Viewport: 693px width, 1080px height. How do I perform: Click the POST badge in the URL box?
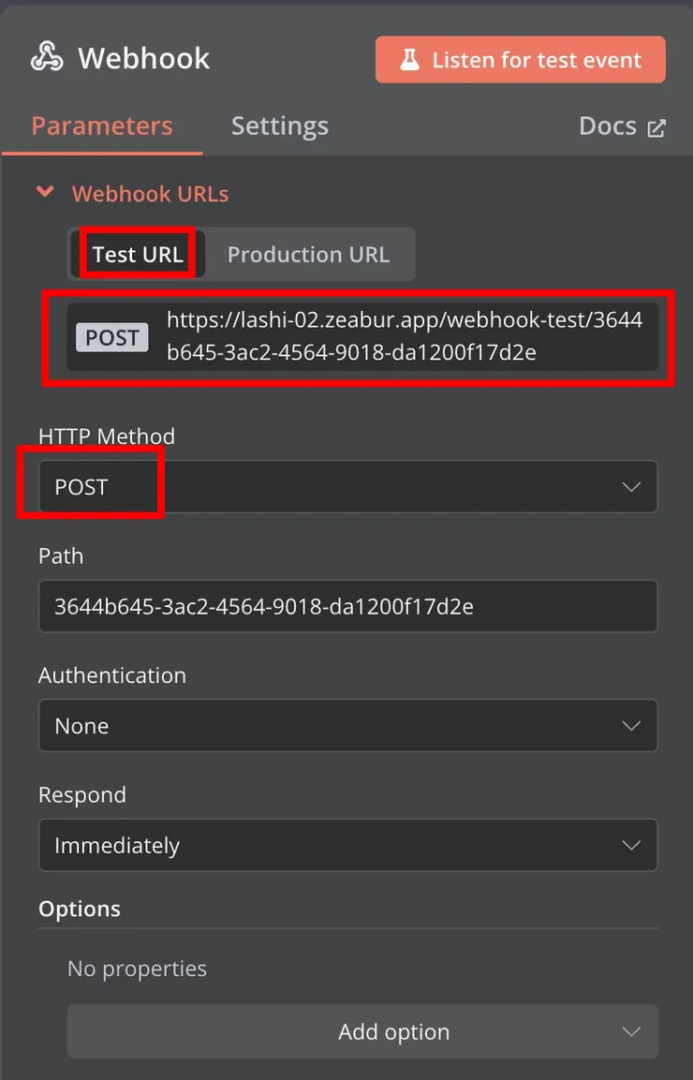coord(112,337)
